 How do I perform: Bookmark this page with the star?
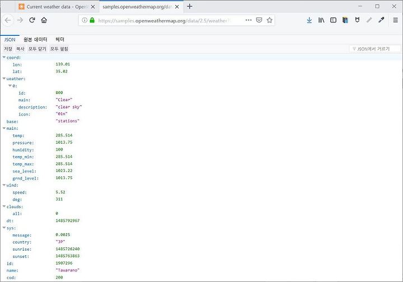[269, 20]
